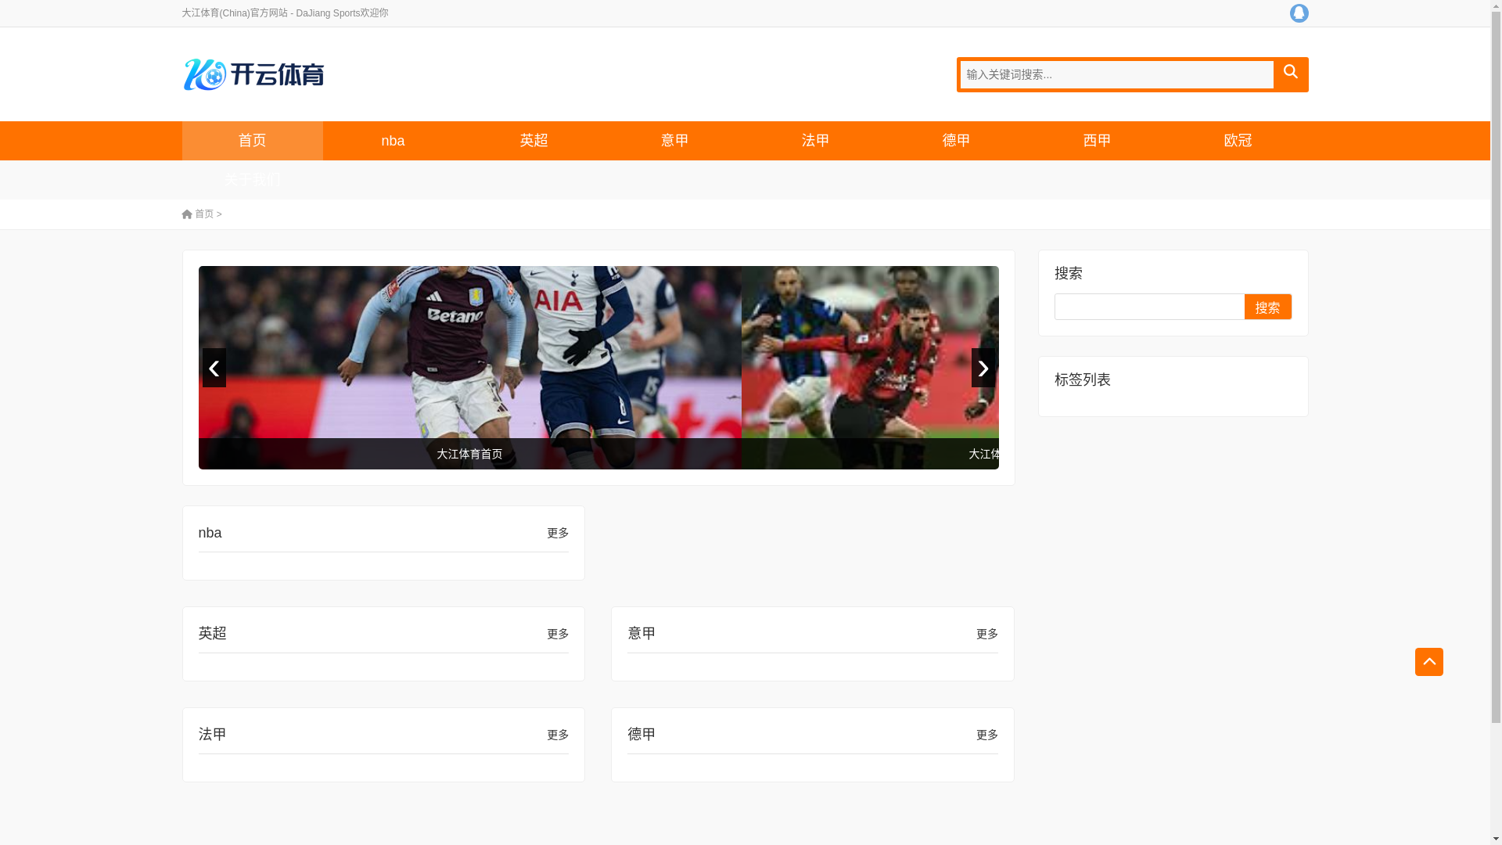Click 更多 in the 德甲 section
1502x845 pixels.
point(987,735)
